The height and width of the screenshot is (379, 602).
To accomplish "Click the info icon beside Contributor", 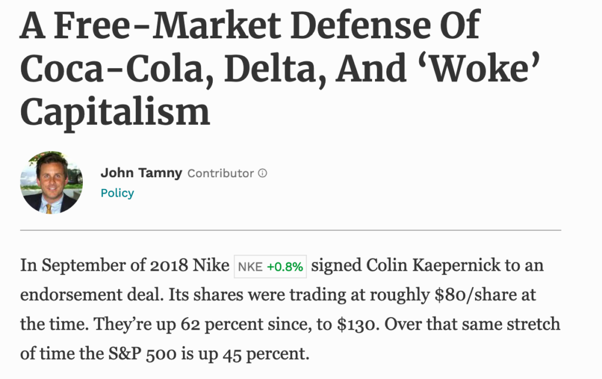I will pyautogui.click(x=262, y=174).
